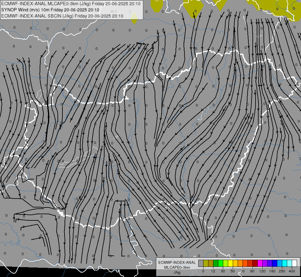Image resolution: width=301 pixels, height=277 pixels.
Task: Click the ECMWF-INDEX-ANAL MLCAPE0-3km header line
Action: [71, 4]
